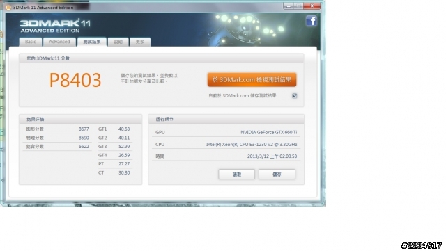Viewport: 446px width, 251px height.
Task: Click the 讀取 load button
Action: coord(237,175)
